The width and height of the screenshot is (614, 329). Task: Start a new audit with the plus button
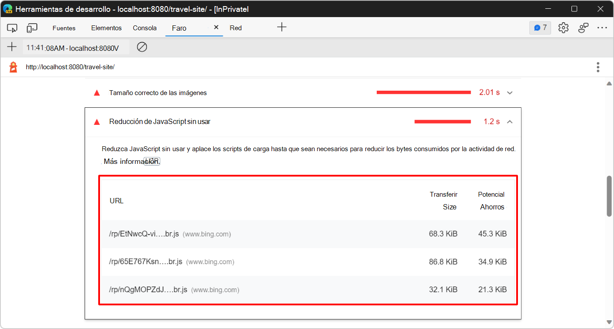point(12,47)
